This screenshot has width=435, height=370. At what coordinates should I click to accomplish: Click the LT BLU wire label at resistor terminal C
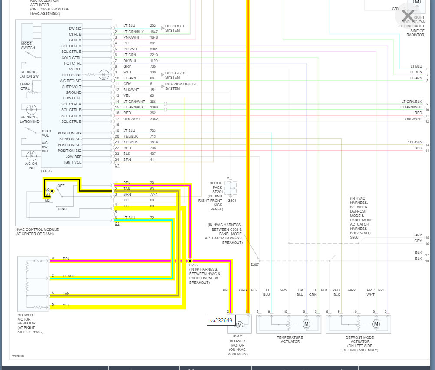pyautogui.click(x=69, y=276)
